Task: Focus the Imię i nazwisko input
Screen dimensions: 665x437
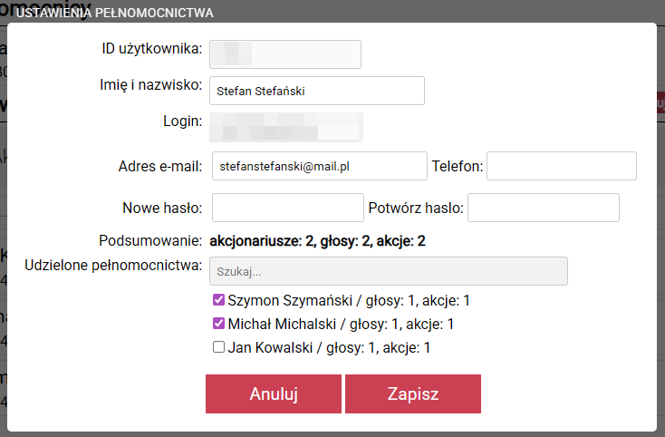Action: 316,91
